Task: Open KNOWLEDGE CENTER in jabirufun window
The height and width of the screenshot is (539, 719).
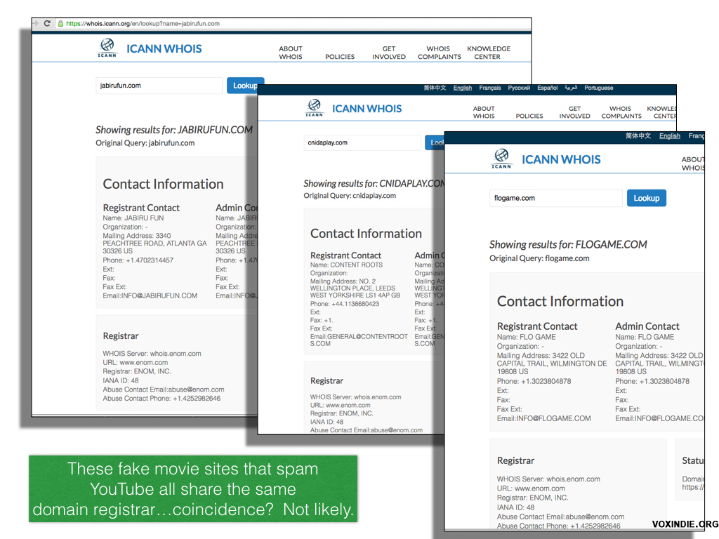Action: [x=489, y=53]
